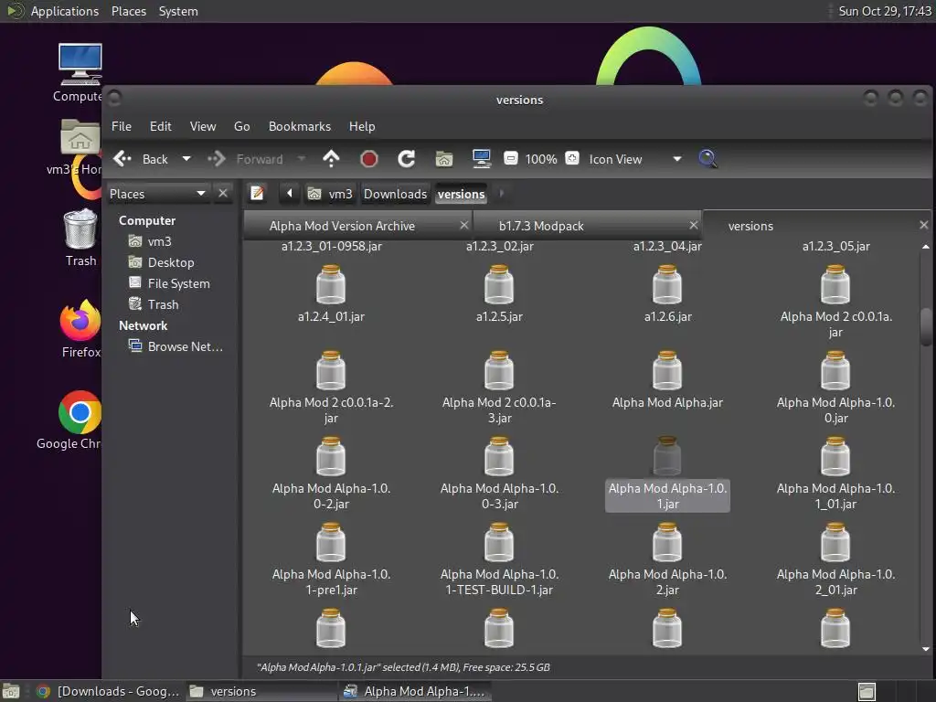The height and width of the screenshot is (702, 936).
Task: Select the a1.2.4_01.jar file icon
Action: pos(331,285)
